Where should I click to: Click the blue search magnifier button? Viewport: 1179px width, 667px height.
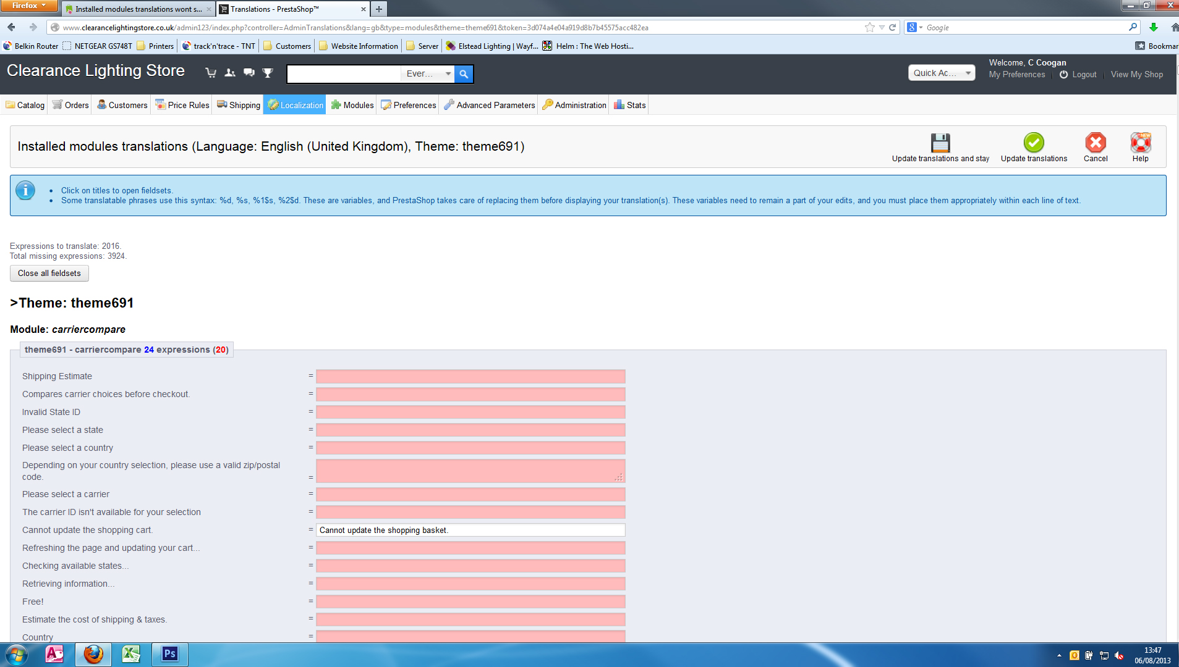[464, 74]
